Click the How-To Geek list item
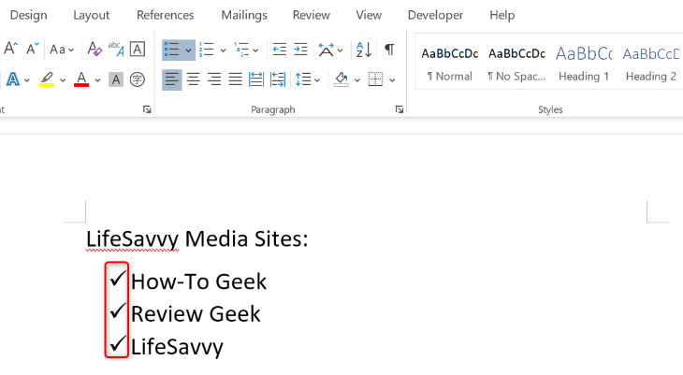The height and width of the screenshot is (375, 683). [x=198, y=281]
